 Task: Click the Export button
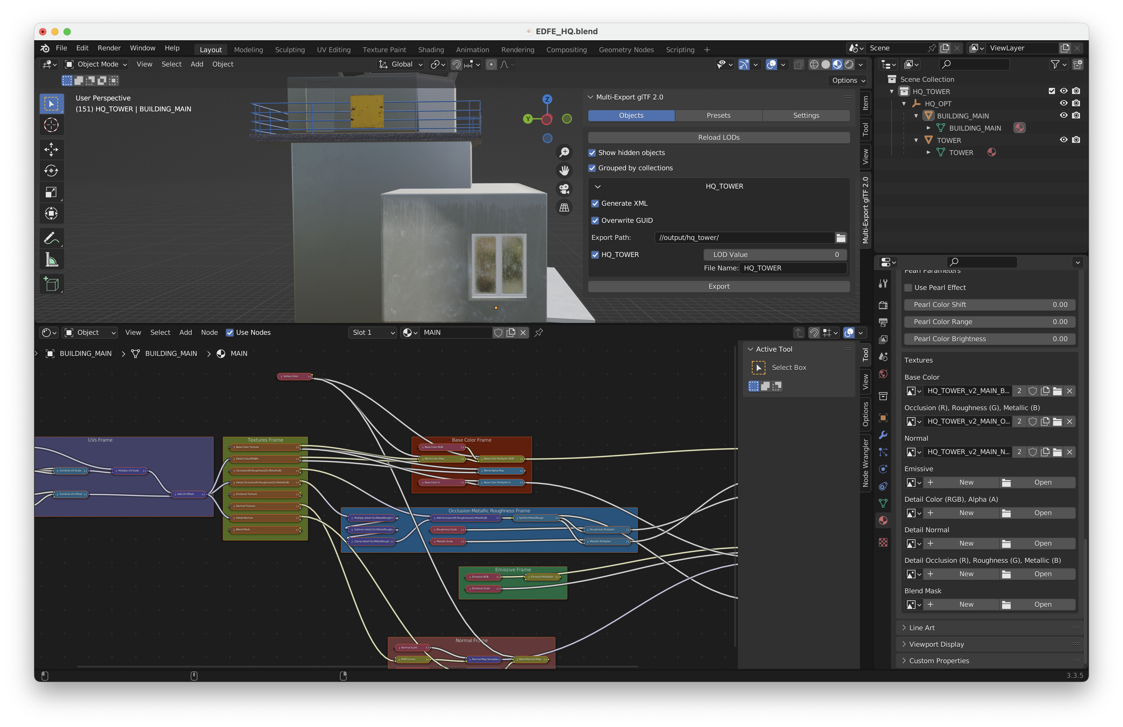click(719, 286)
